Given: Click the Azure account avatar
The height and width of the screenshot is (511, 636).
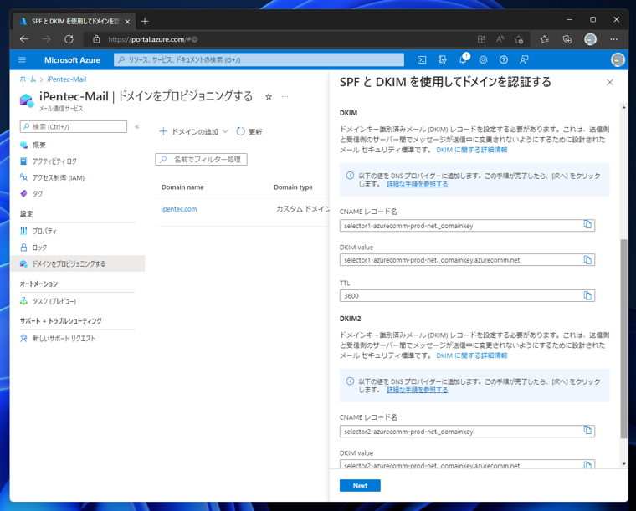Looking at the screenshot, I should coord(618,59).
